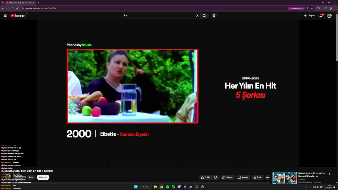Join the channel with Katıl button

[31, 177]
